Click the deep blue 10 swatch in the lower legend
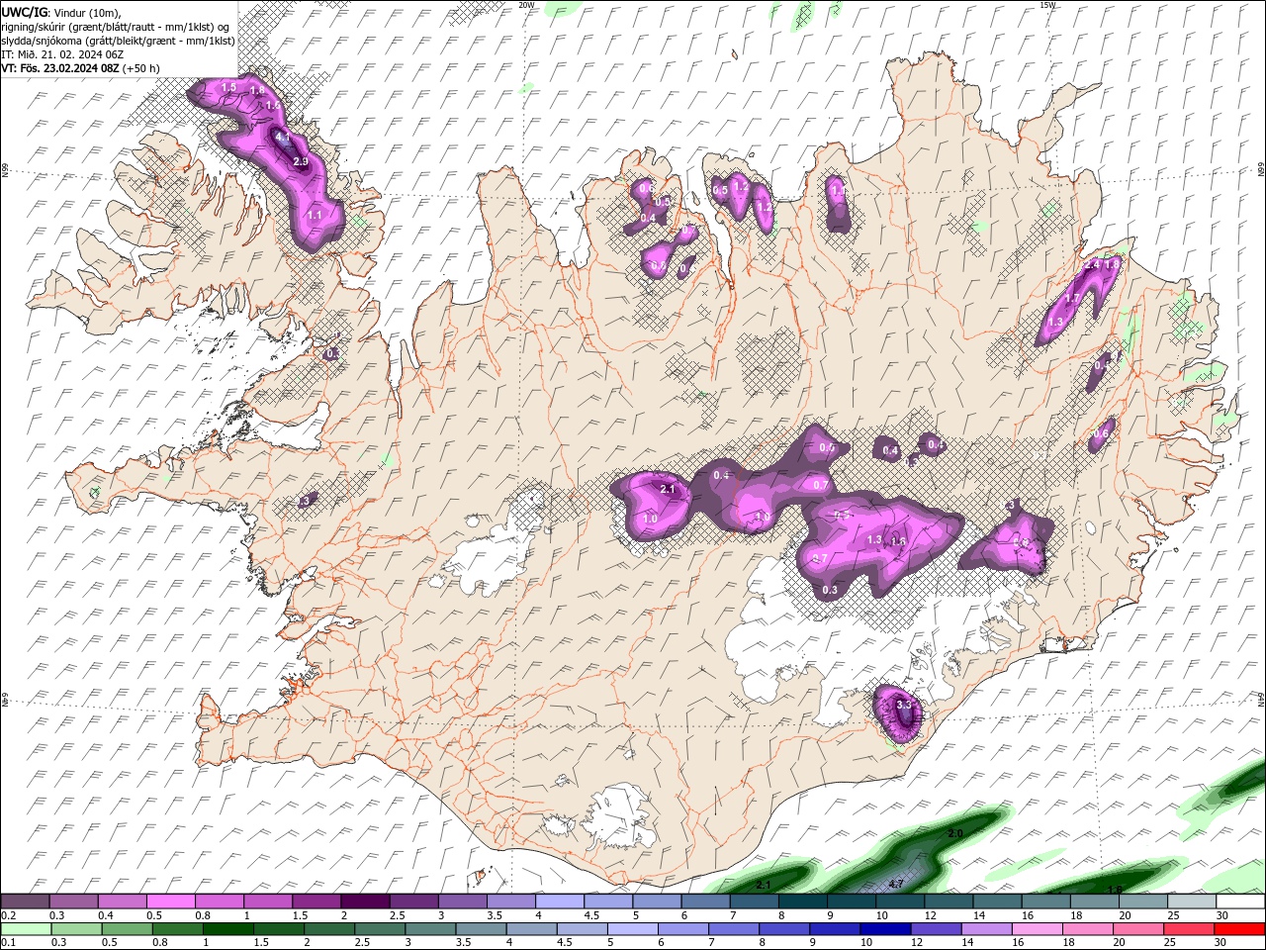 (x=885, y=929)
